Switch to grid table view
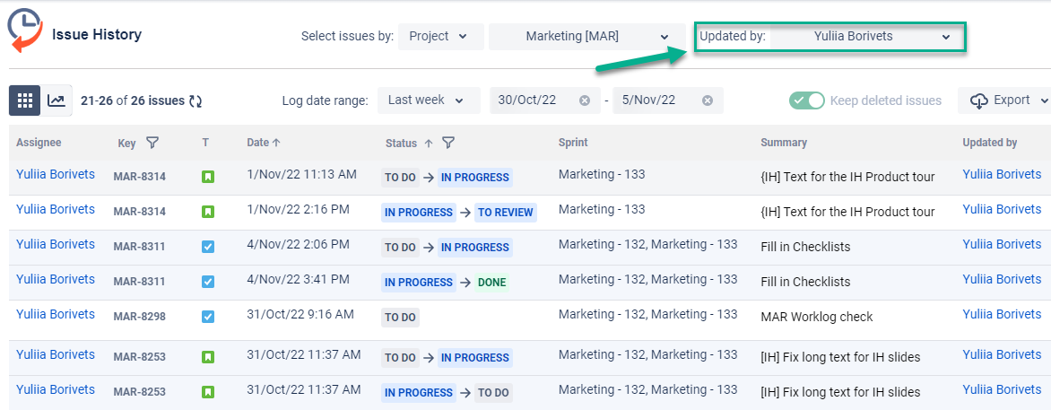Screen dimensions: 1051x410 point(25,100)
